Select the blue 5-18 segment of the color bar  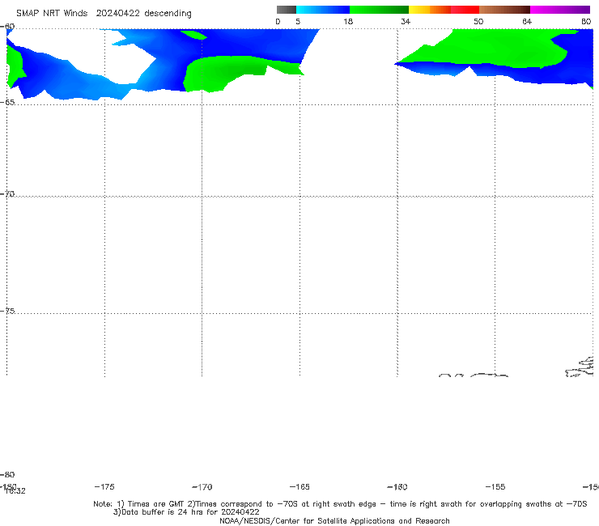pos(323,10)
